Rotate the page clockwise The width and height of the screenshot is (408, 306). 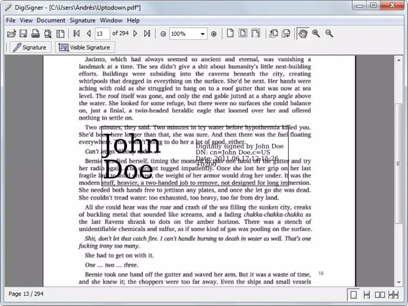pos(286,33)
